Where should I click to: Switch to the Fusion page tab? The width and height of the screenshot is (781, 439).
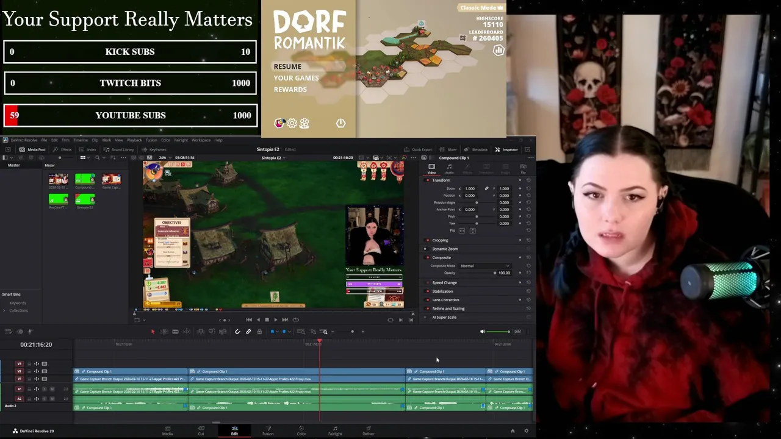[268, 431]
